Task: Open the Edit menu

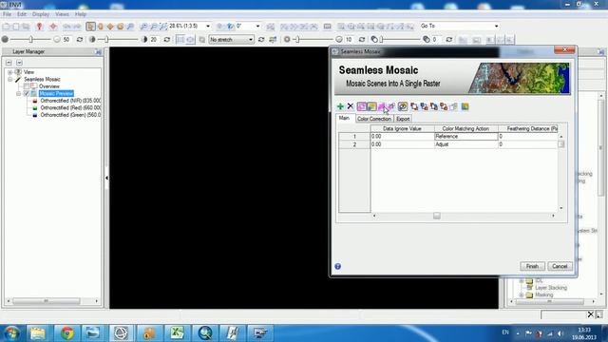Action: coord(22,14)
